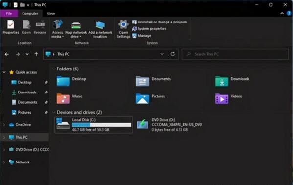
Task: Open Pictures in Quick access
Action: pyautogui.click(x=24, y=112)
